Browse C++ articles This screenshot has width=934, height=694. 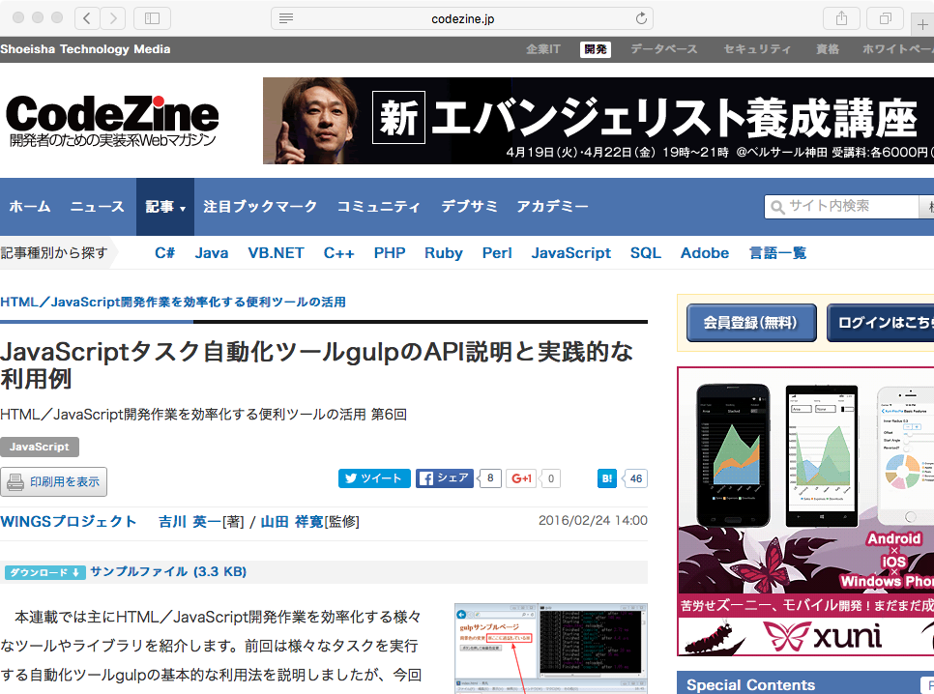pos(339,253)
